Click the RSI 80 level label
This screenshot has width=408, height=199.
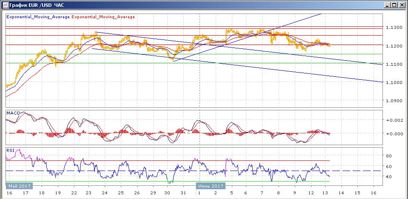(x=389, y=156)
